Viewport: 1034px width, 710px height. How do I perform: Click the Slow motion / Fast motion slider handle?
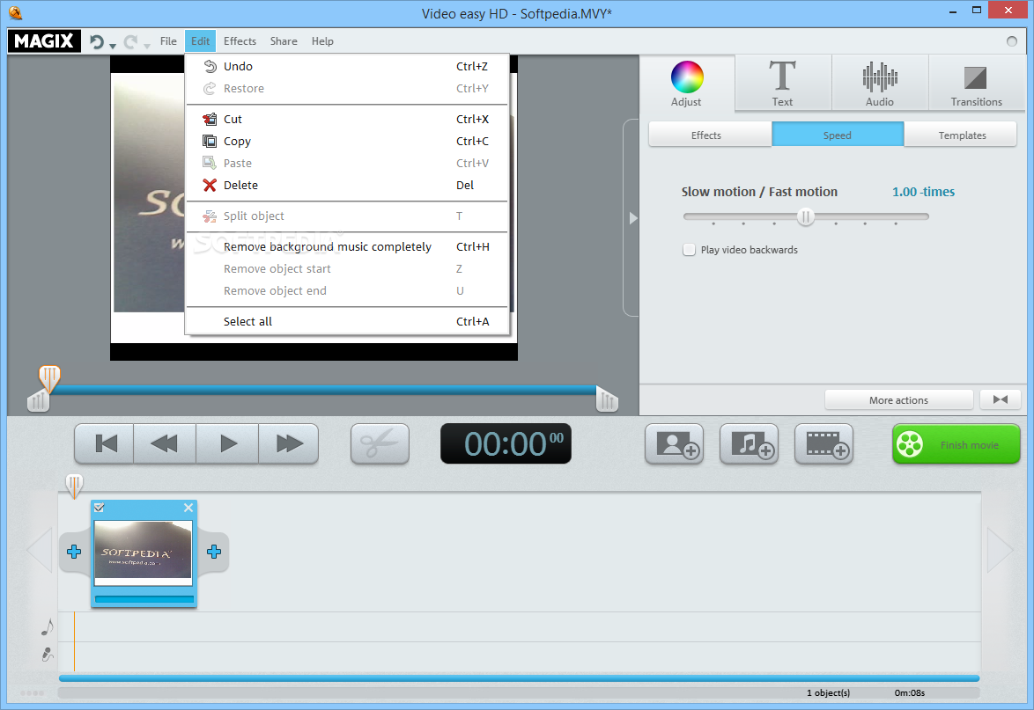click(x=805, y=216)
